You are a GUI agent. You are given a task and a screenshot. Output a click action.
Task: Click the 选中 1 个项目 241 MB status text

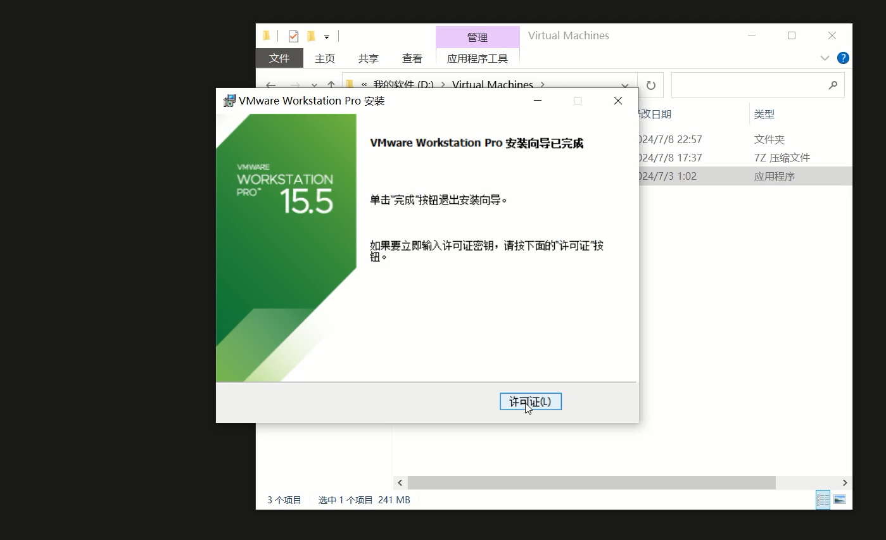tap(364, 500)
